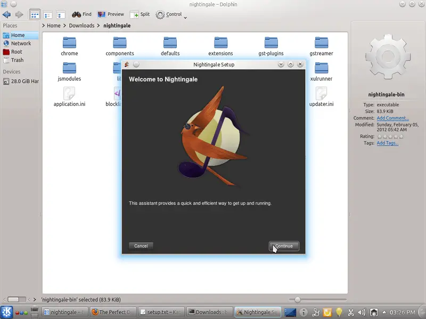Open the KDE application launcher

[x=6, y=312]
